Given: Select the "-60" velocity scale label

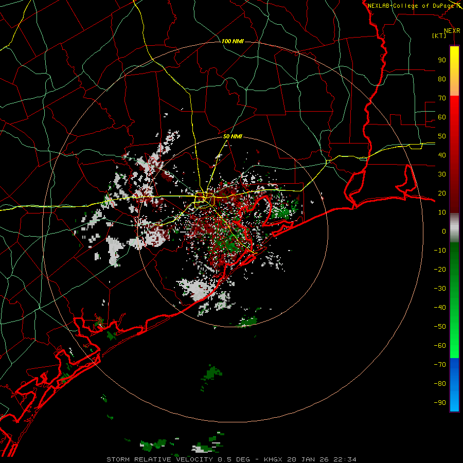Looking at the screenshot, I should pyautogui.click(x=440, y=346).
